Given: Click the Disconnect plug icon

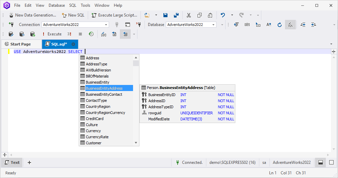Looking at the screenshot, I should [138, 25].
